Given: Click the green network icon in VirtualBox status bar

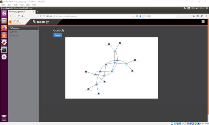Looking at the screenshot, I should (x=196, y=123).
